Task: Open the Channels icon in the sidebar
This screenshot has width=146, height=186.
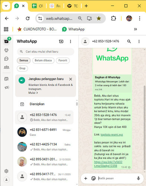Action: pyautogui.click(x=6, y=59)
